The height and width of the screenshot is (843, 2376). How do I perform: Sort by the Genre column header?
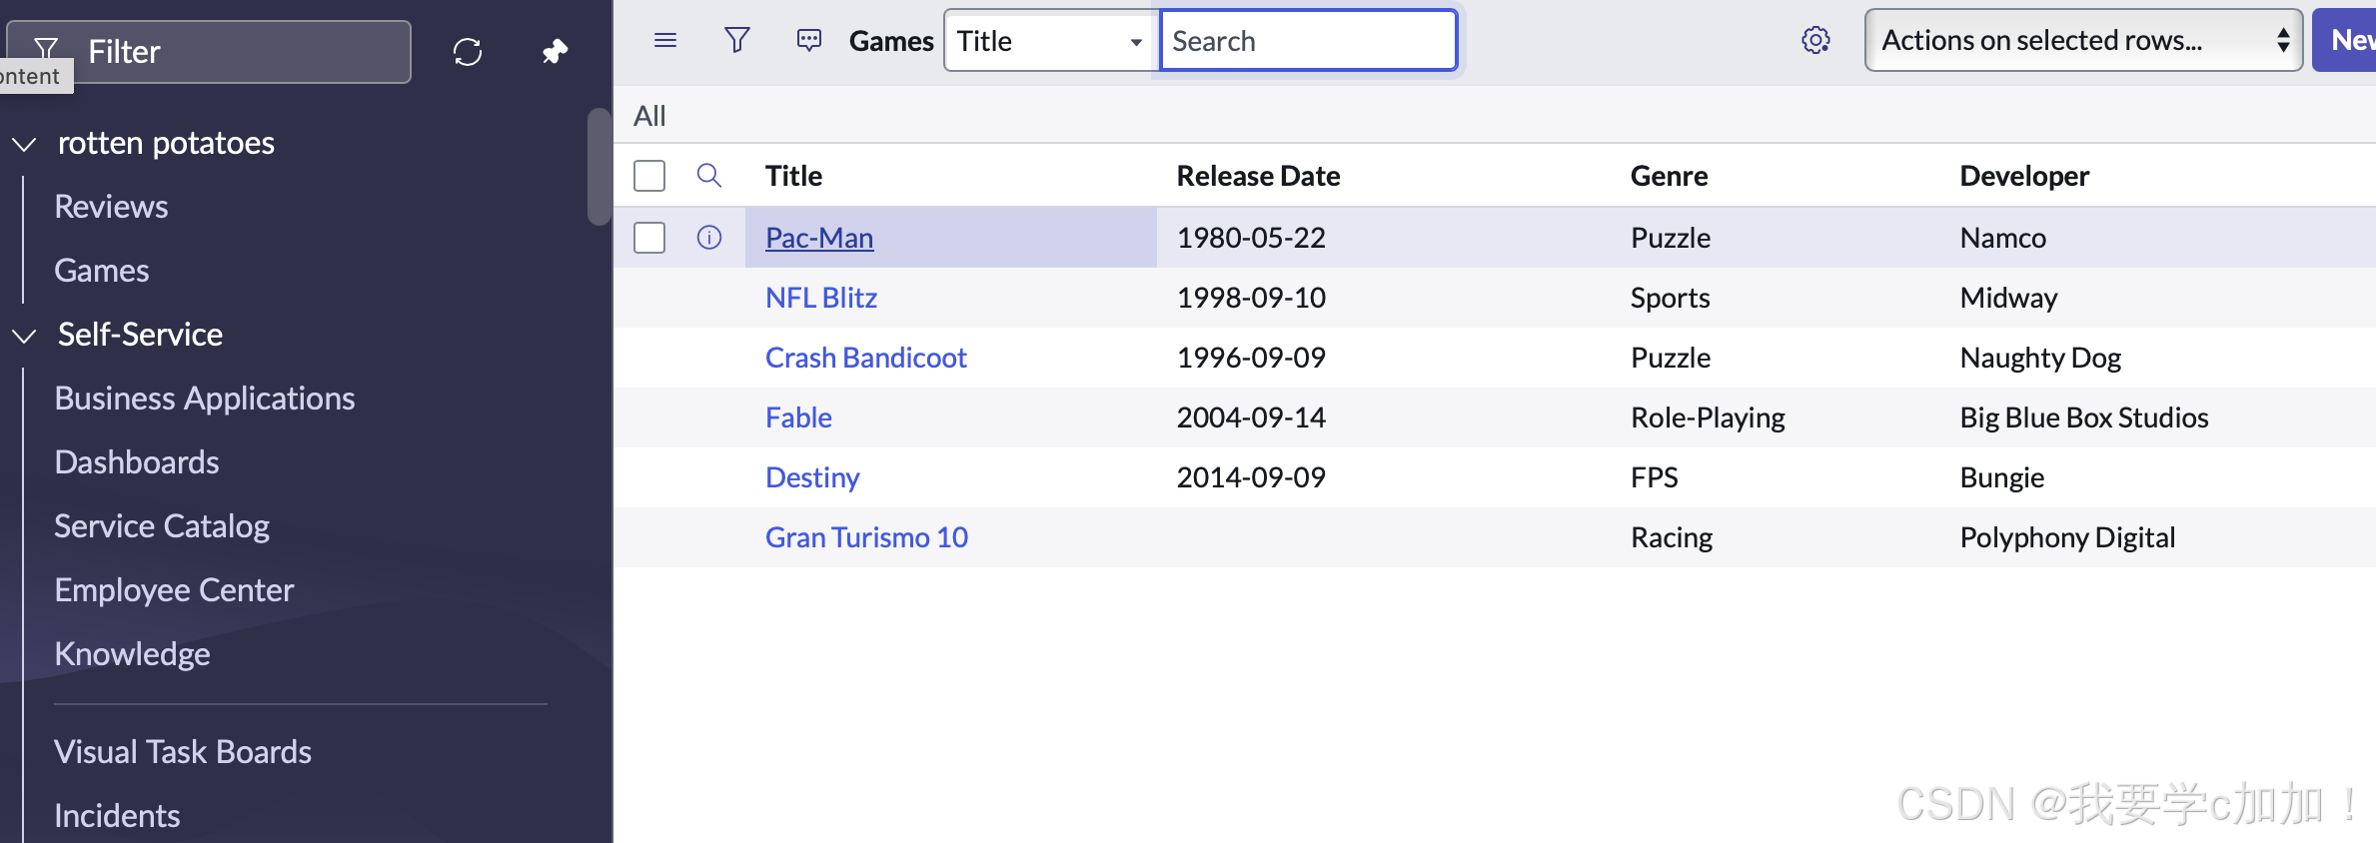[1669, 176]
